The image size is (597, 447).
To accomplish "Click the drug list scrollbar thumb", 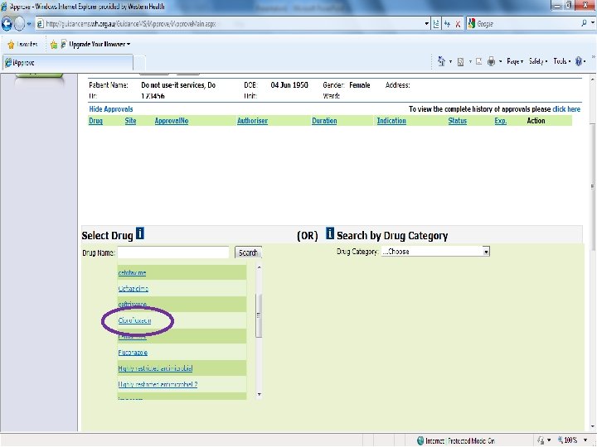I will pyautogui.click(x=259, y=315).
